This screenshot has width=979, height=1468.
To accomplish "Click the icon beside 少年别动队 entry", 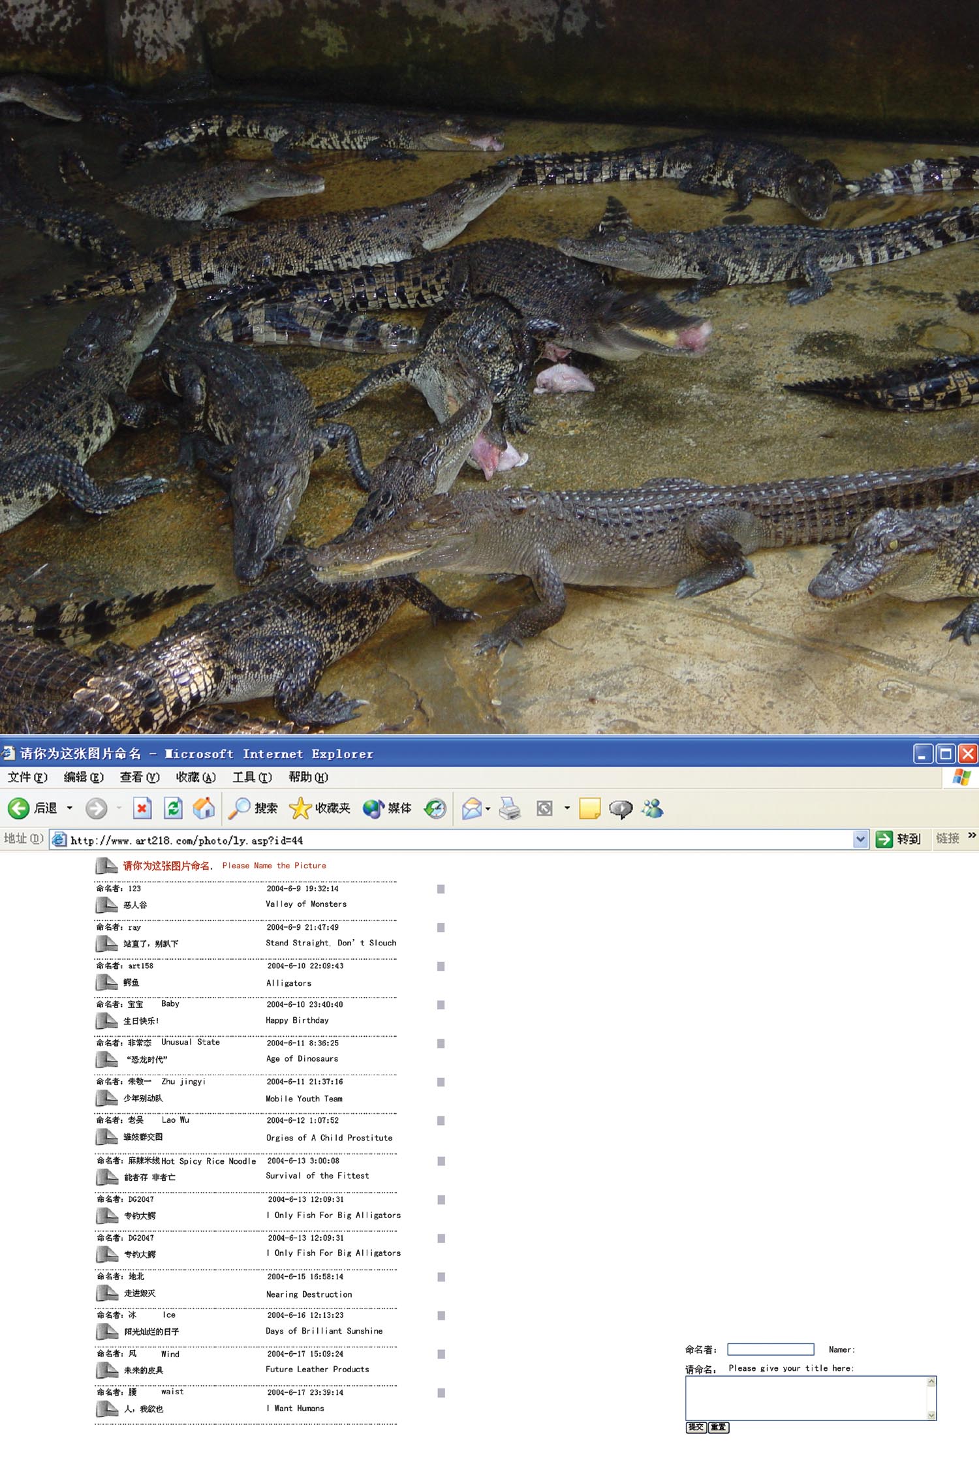I will (x=106, y=1098).
